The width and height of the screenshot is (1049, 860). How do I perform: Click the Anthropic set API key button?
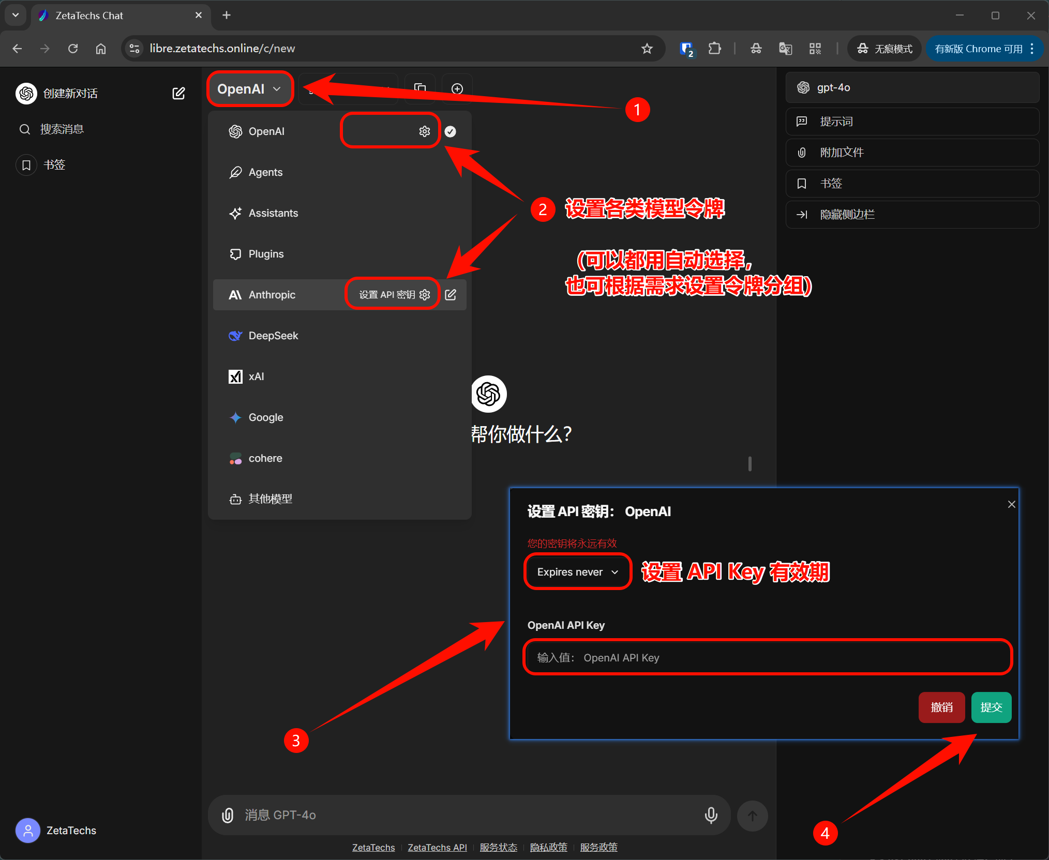click(394, 295)
